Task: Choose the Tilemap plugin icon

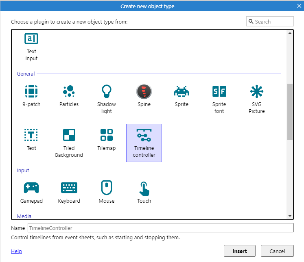Action: tap(107, 136)
